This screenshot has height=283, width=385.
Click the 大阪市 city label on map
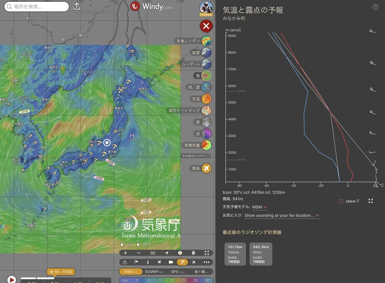(84, 160)
